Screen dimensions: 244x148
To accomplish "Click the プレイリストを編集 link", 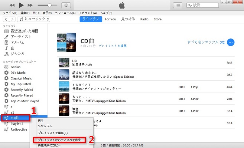I will 113,46.
